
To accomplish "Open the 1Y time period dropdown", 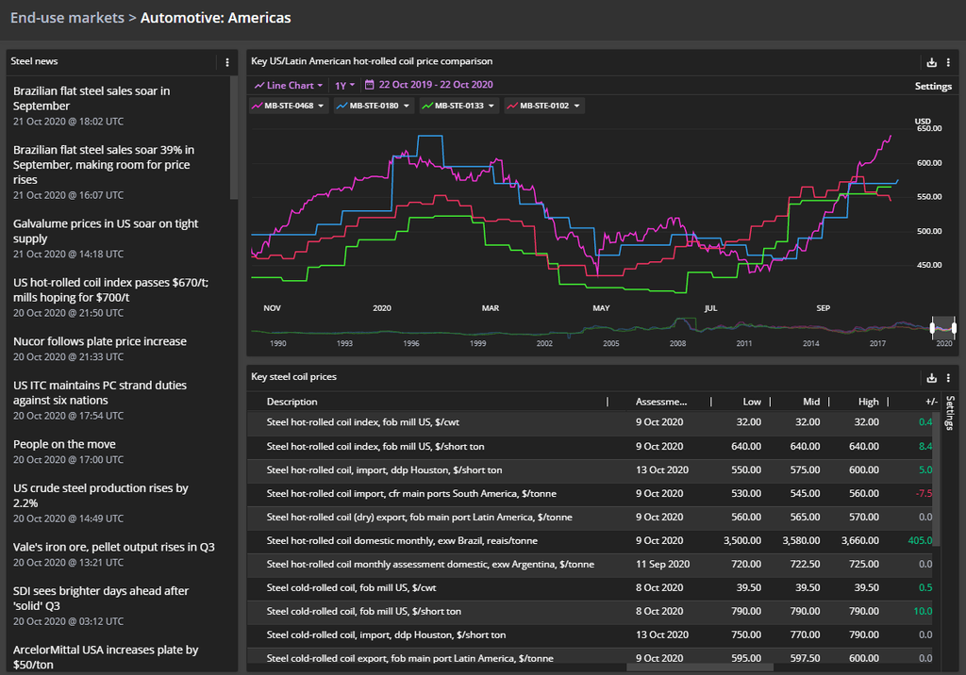I will pyautogui.click(x=345, y=85).
